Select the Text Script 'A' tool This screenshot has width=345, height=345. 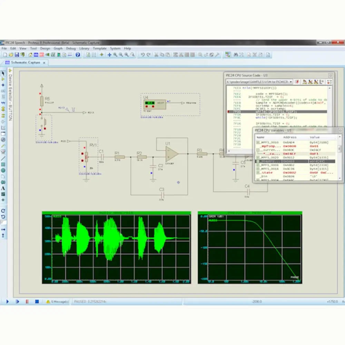(3, 188)
